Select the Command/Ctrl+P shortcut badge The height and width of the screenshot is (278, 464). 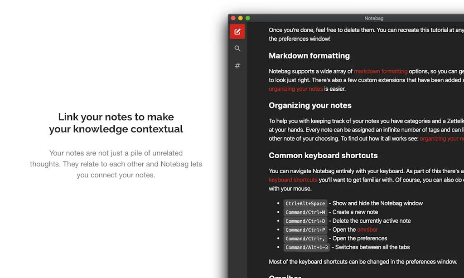click(305, 229)
